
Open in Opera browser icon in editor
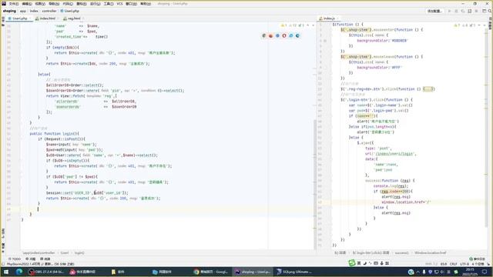pos(284,36)
